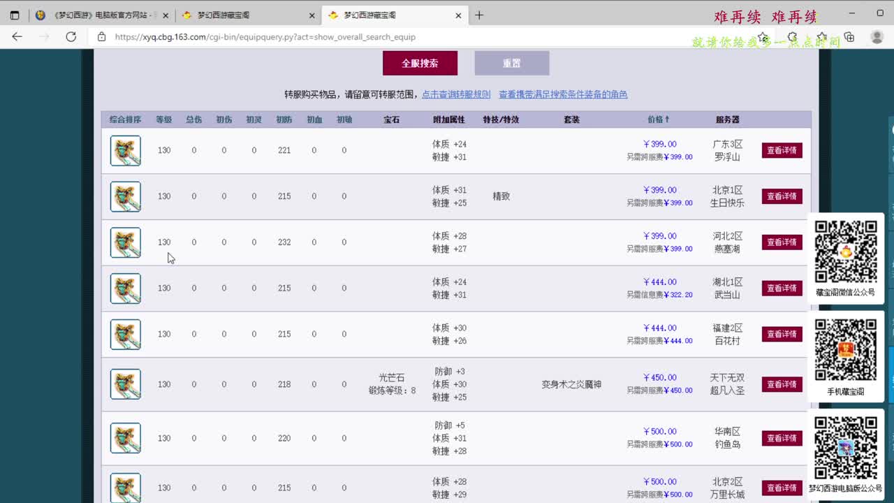Reload the current page
Image resolution: width=894 pixels, height=503 pixels.
[x=71, y=37]
